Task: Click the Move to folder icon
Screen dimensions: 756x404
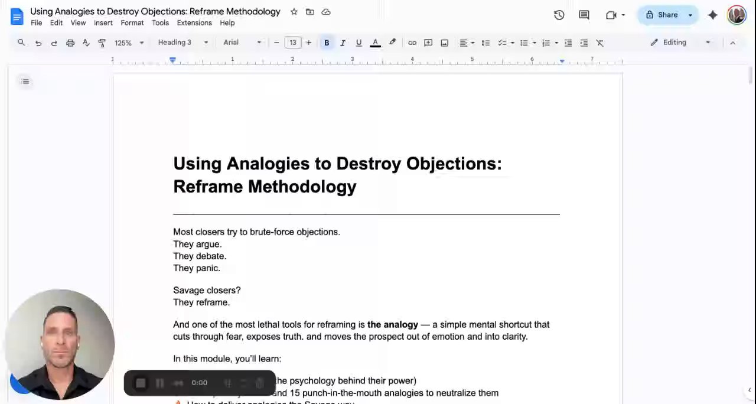Action: tap(310, 12)
